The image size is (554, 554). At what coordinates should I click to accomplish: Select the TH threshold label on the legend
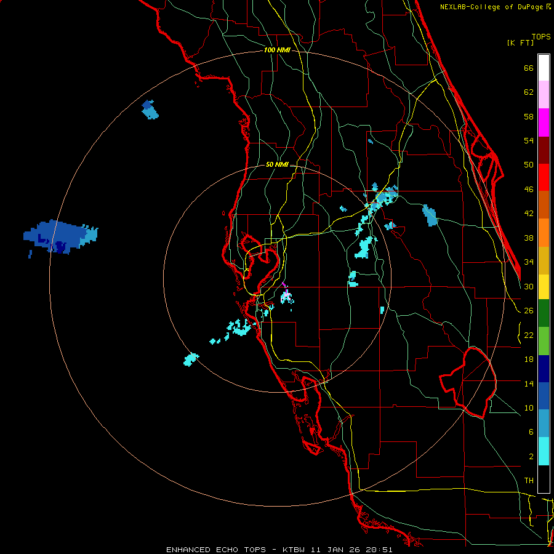pyautogui.click(x=529, y=481)
